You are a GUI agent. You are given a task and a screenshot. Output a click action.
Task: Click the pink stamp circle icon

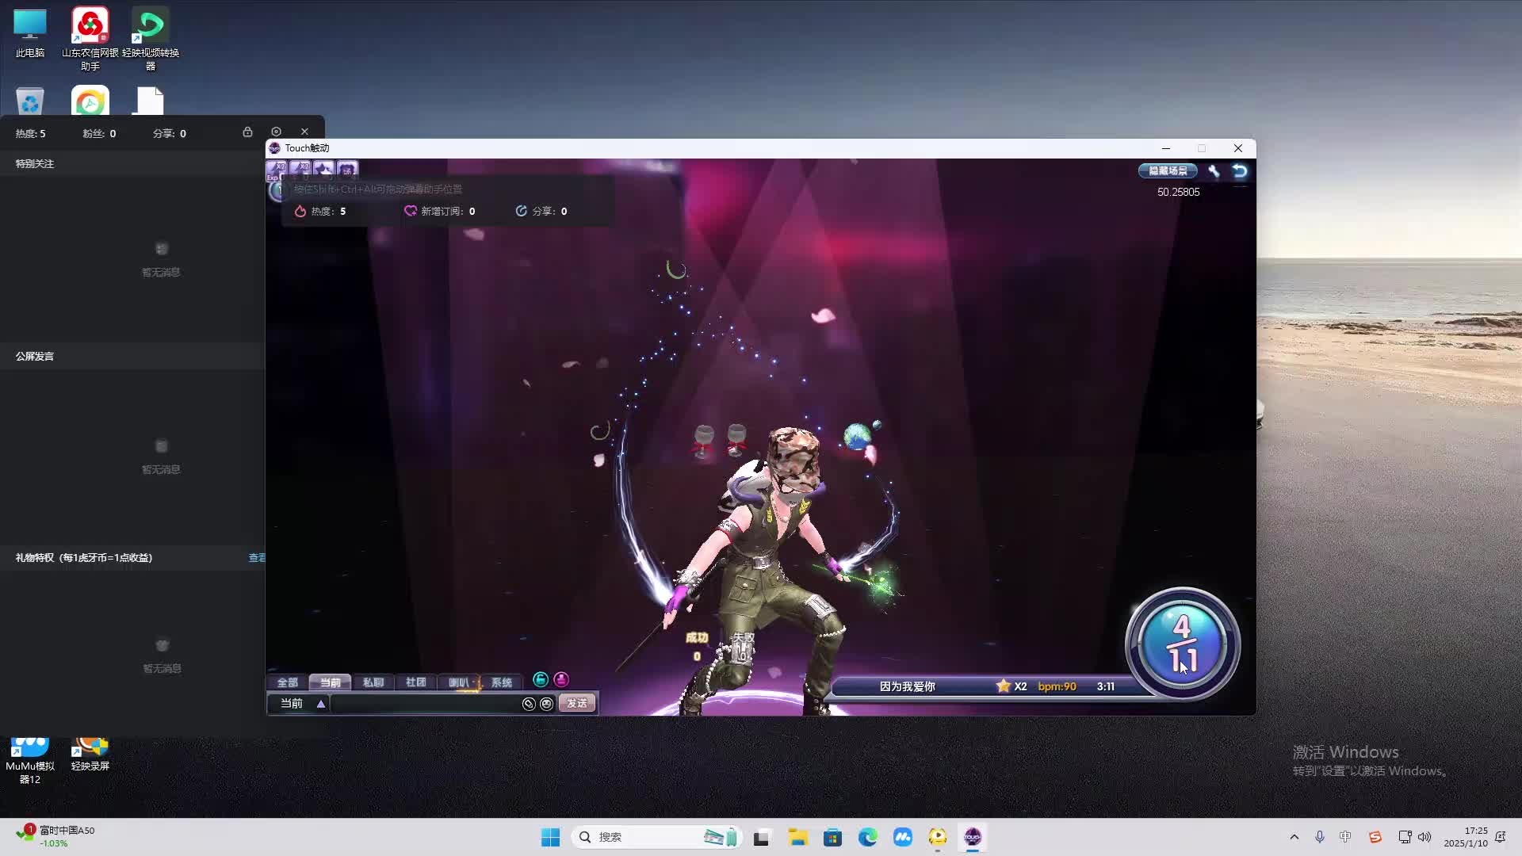561,680
